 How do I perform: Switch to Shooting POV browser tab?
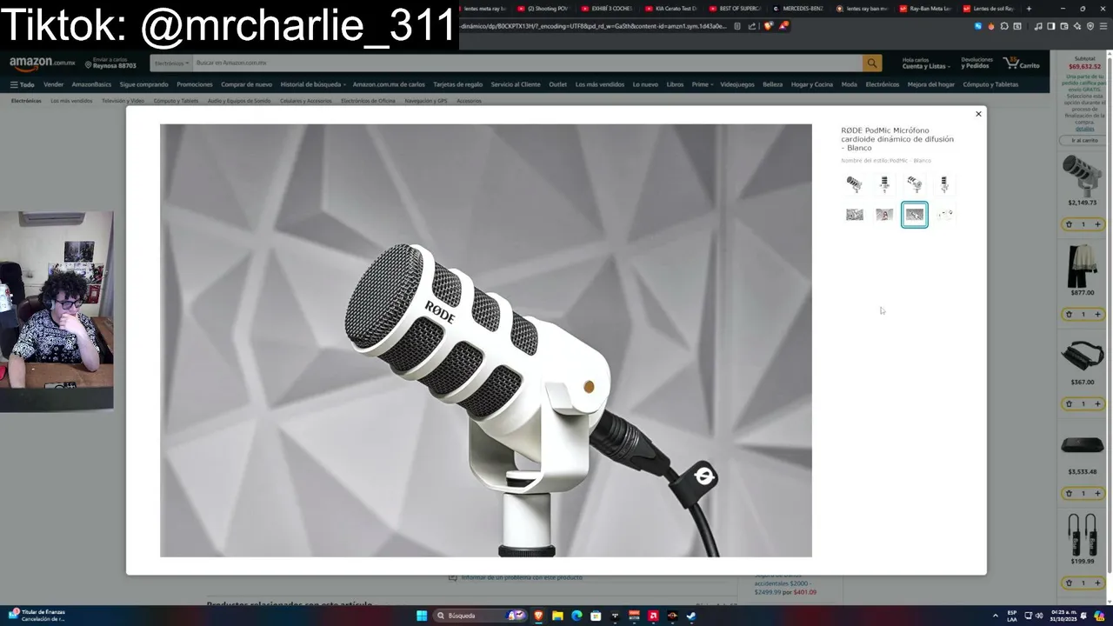(543, 9)
